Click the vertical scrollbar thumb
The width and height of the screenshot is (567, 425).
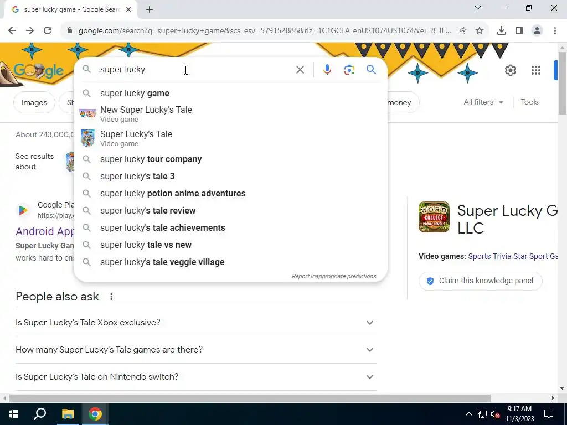tap(563, 83)
